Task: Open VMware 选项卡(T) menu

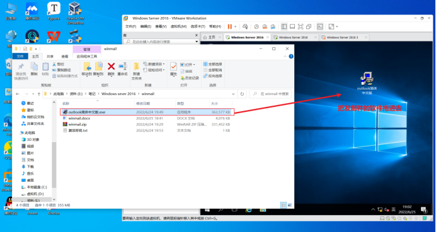Action: click(x=198, y=26)
